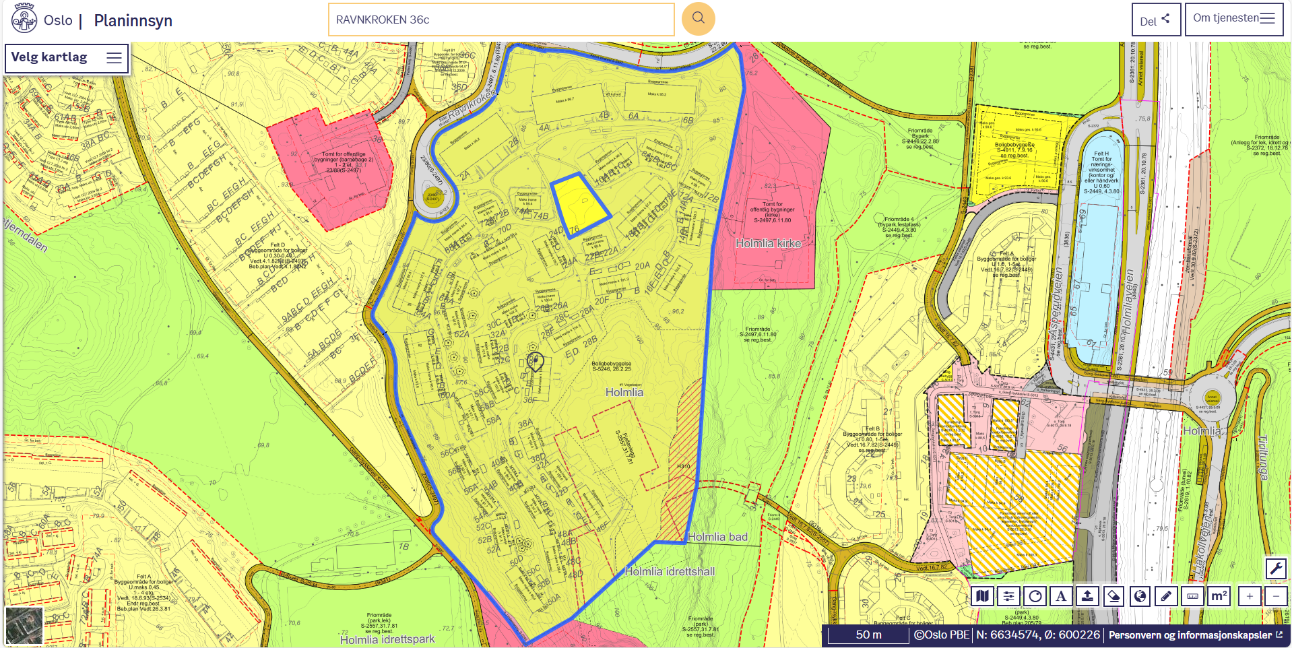The height and width of the screenshot is (648, 1292).
Task: Select the eraser tool
Action: [x=1113, y=596]
